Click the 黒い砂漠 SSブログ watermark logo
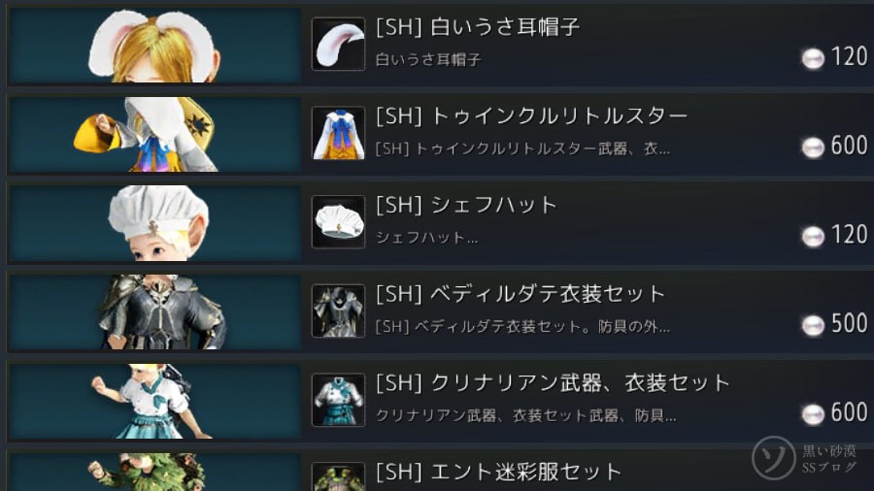This screenshot has height=491, width=874. (x=804, y=458)
